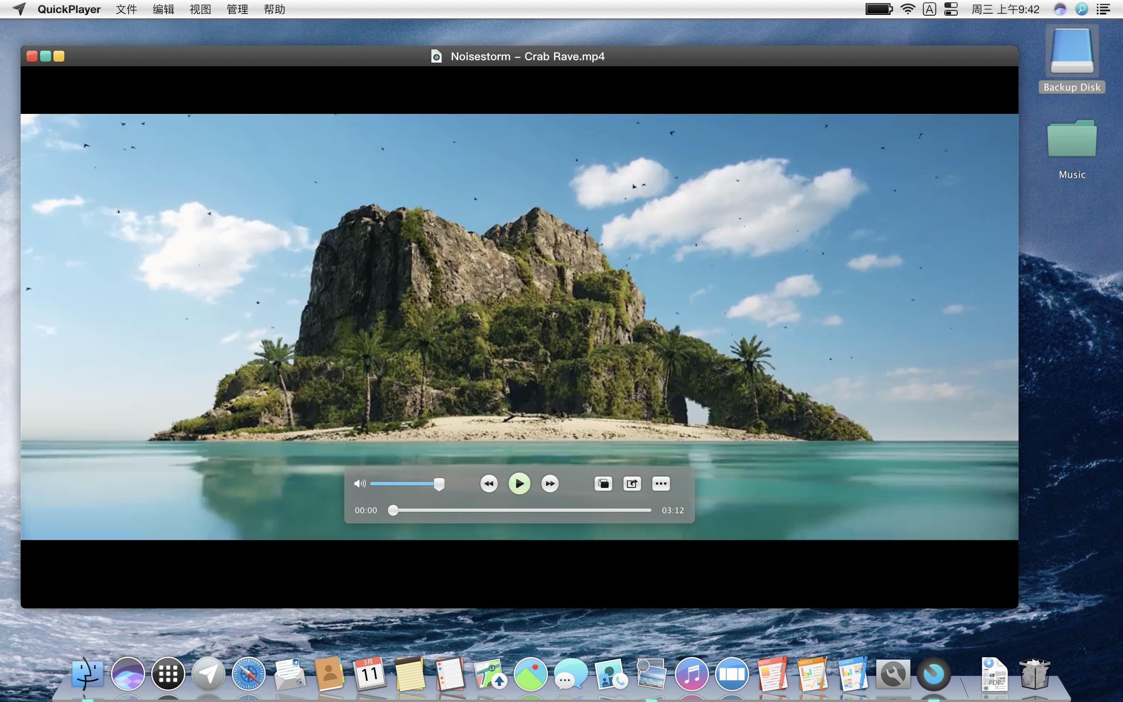Open the CHARTS app in Dock
The image size is (1123, 702).
coord(853,674)
